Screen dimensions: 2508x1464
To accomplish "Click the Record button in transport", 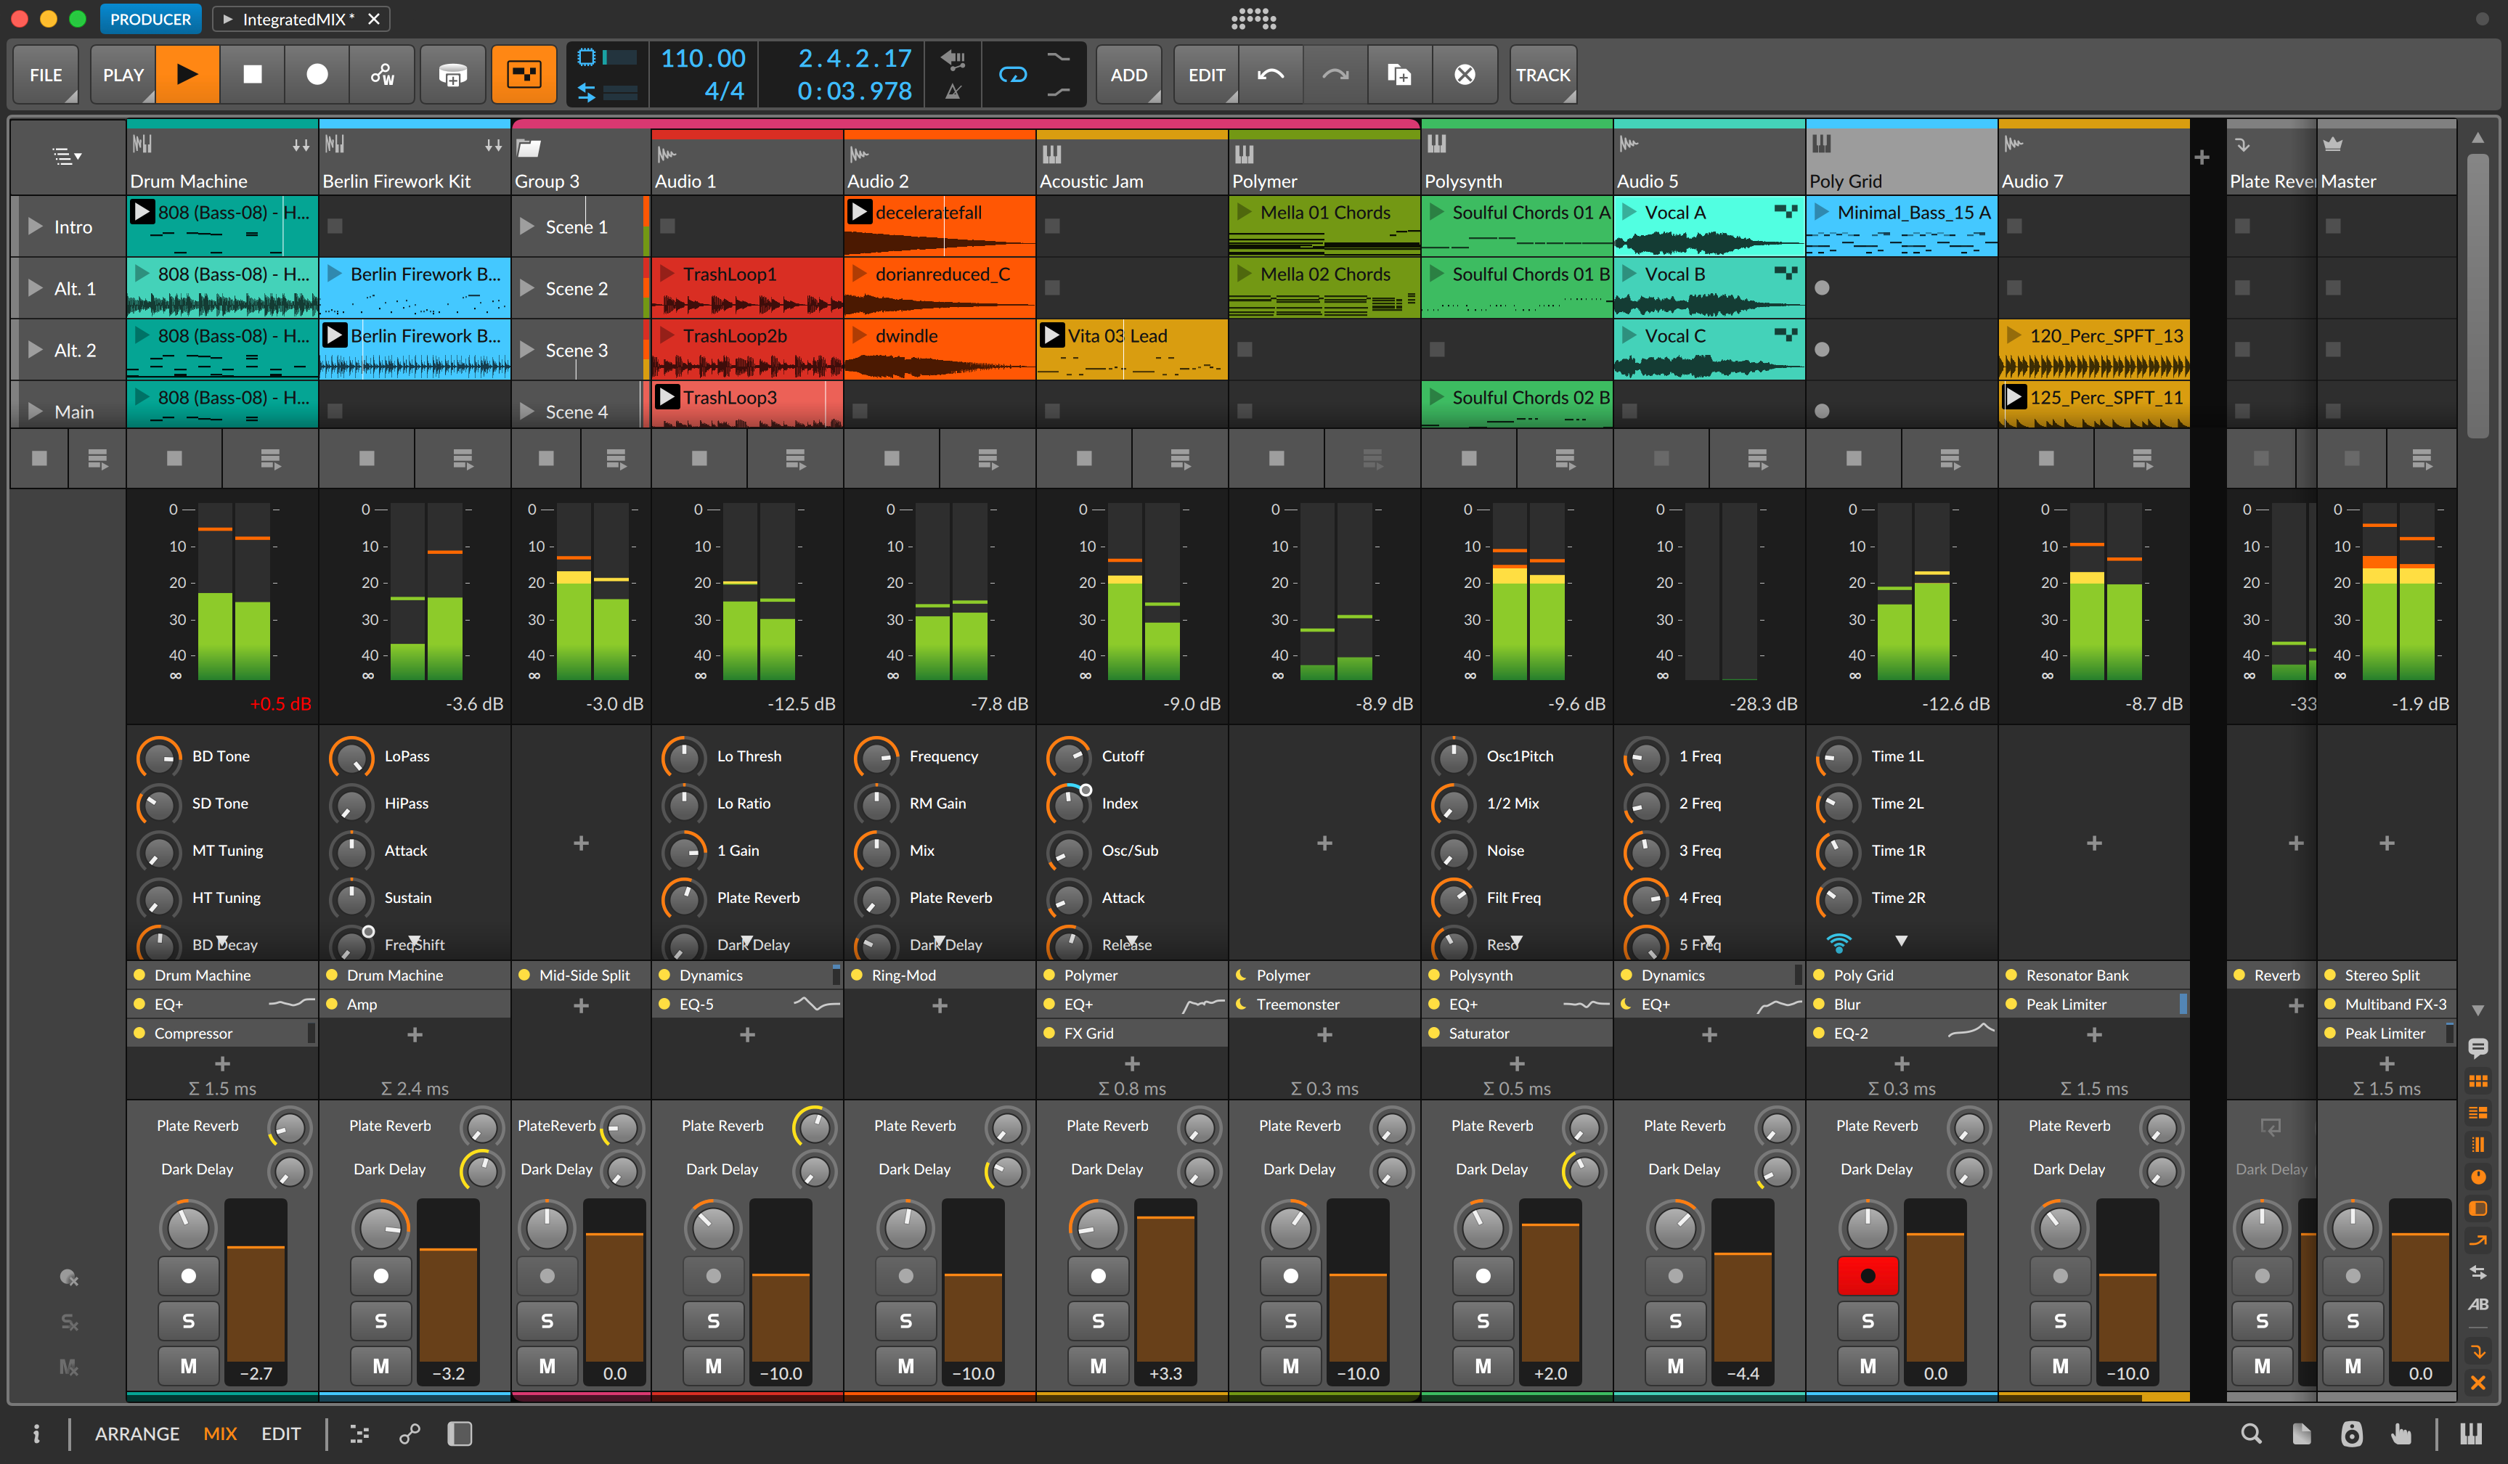I will (314, 73).
